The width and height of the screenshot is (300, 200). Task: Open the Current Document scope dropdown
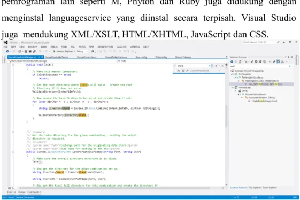(x=219, y=71)
